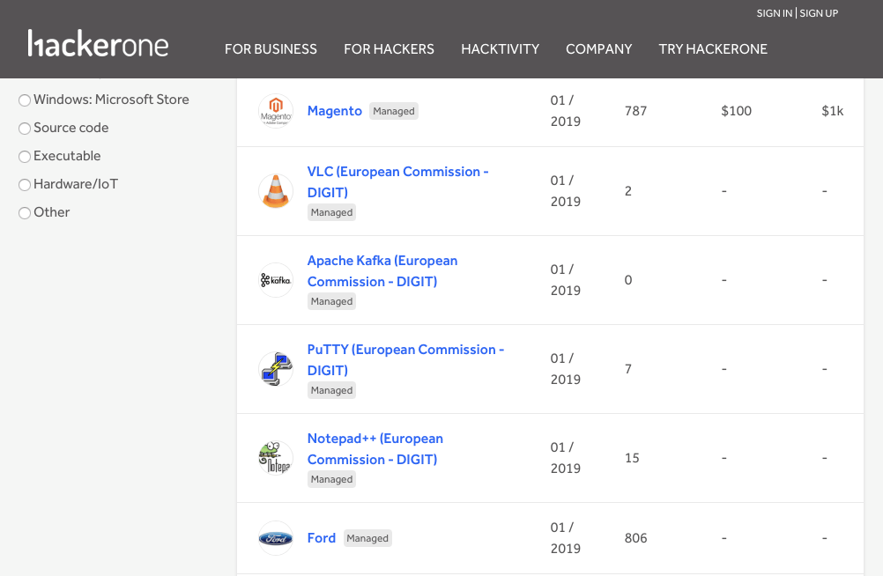Click the VLC traffic cone icon
The width and height of the screenshot is (883, 576).
coord(275,191)
